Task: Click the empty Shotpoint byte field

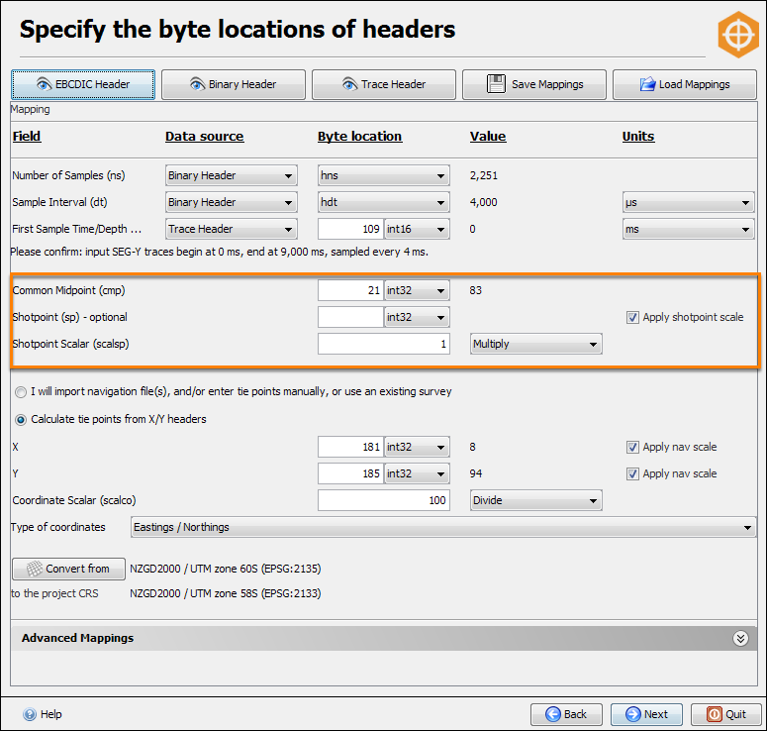Action: pyautogui.click(x=350, y=317)
